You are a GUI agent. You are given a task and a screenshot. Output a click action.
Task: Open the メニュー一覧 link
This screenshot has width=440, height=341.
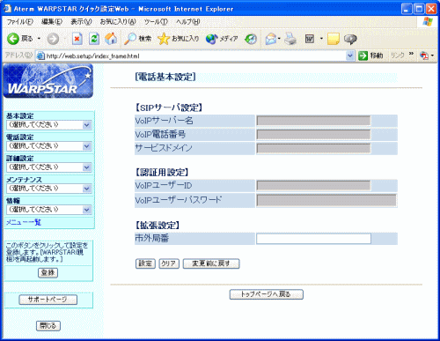tap(24, 222)
